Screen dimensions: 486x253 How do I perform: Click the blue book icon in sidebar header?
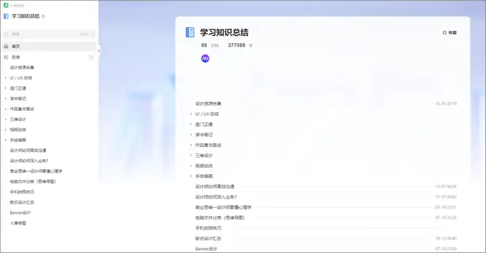[6, 16]
